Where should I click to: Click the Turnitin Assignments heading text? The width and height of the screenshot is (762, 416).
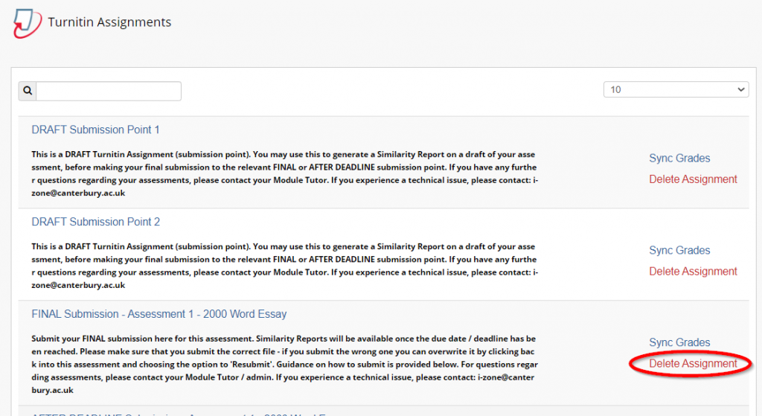(109, 22)
